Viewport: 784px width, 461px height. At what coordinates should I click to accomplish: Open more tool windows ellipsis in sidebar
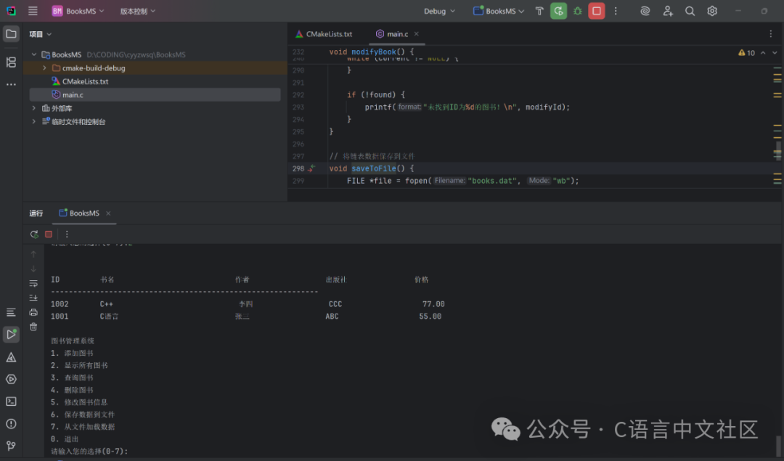[11, 84]
